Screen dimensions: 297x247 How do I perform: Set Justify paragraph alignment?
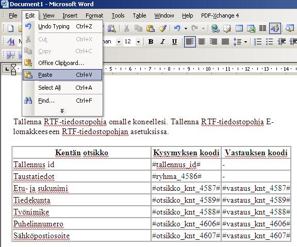(x=225, y=41)
